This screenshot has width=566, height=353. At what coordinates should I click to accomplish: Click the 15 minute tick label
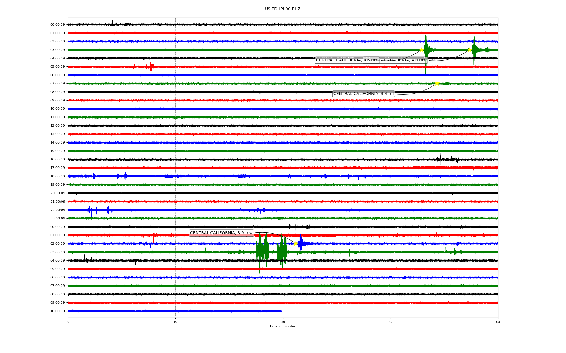click(x=175, y=322)
